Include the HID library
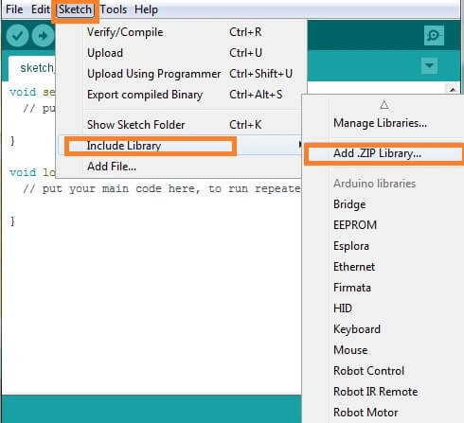 click(343, 308)
